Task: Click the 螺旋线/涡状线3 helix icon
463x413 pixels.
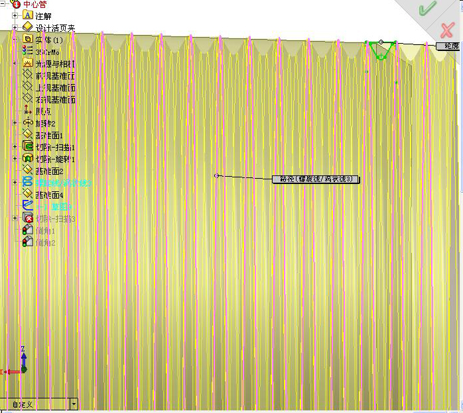Action: tap(27, 182)
